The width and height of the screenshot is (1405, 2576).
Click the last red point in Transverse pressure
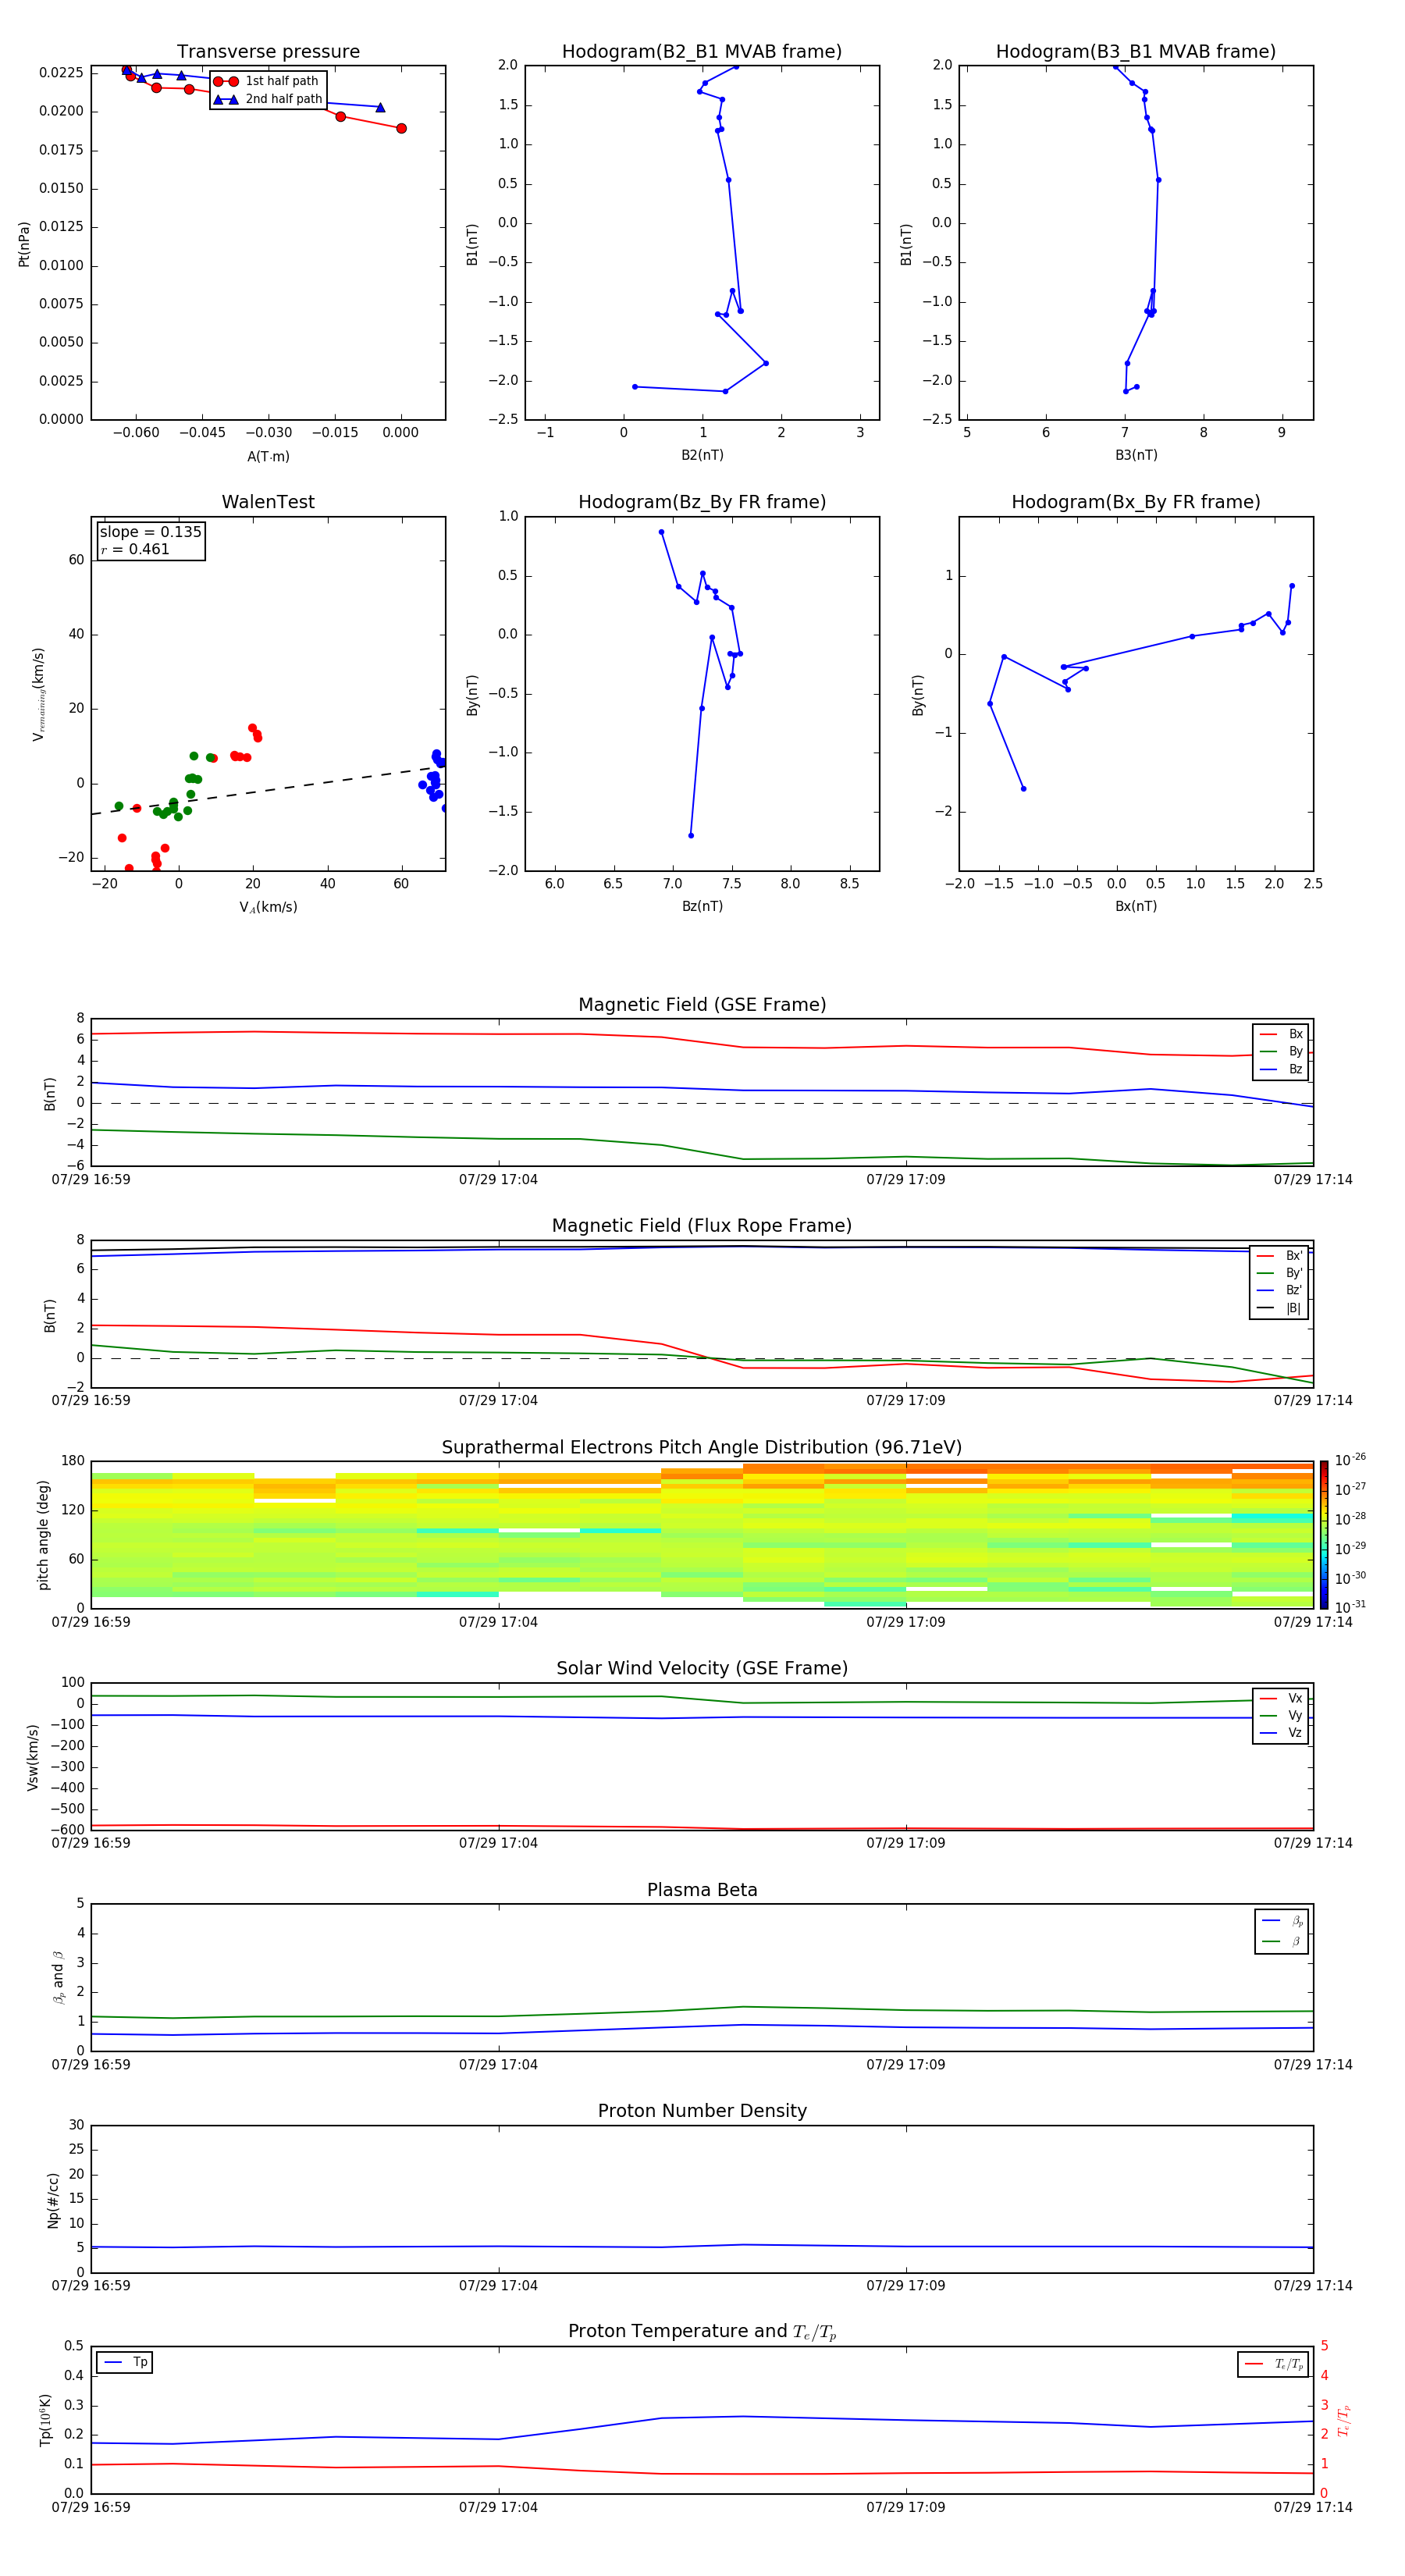401,128
